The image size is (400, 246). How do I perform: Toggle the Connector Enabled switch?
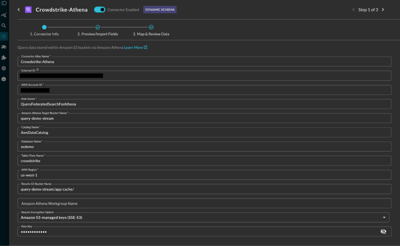[x=100, y=10]
